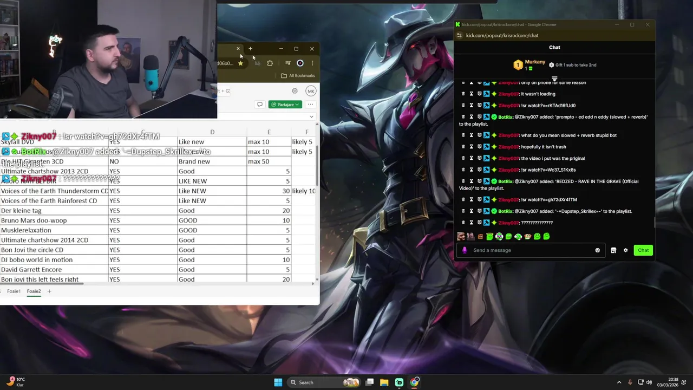This screenshot has height=390, width=693.
Task: Select the 'Voices of the Earth Rainforest CD' cell
Action: coord(54,201)
